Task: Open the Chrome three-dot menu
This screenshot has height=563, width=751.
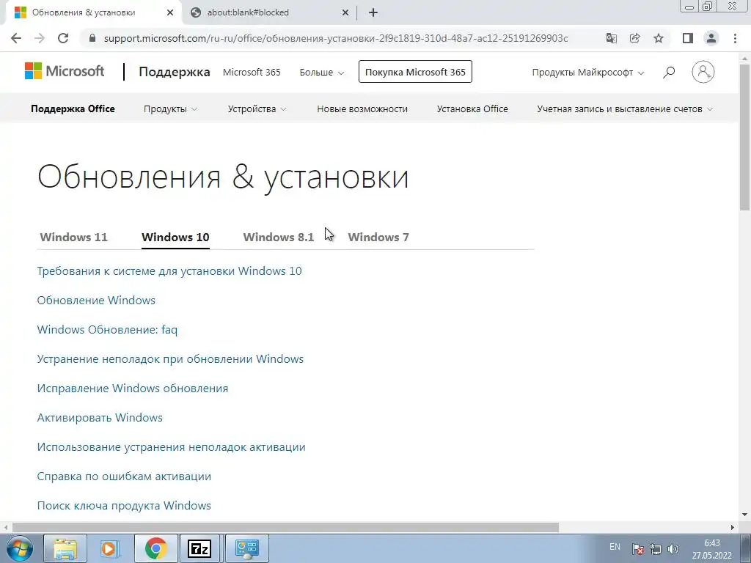Action: tap(735, 38)
